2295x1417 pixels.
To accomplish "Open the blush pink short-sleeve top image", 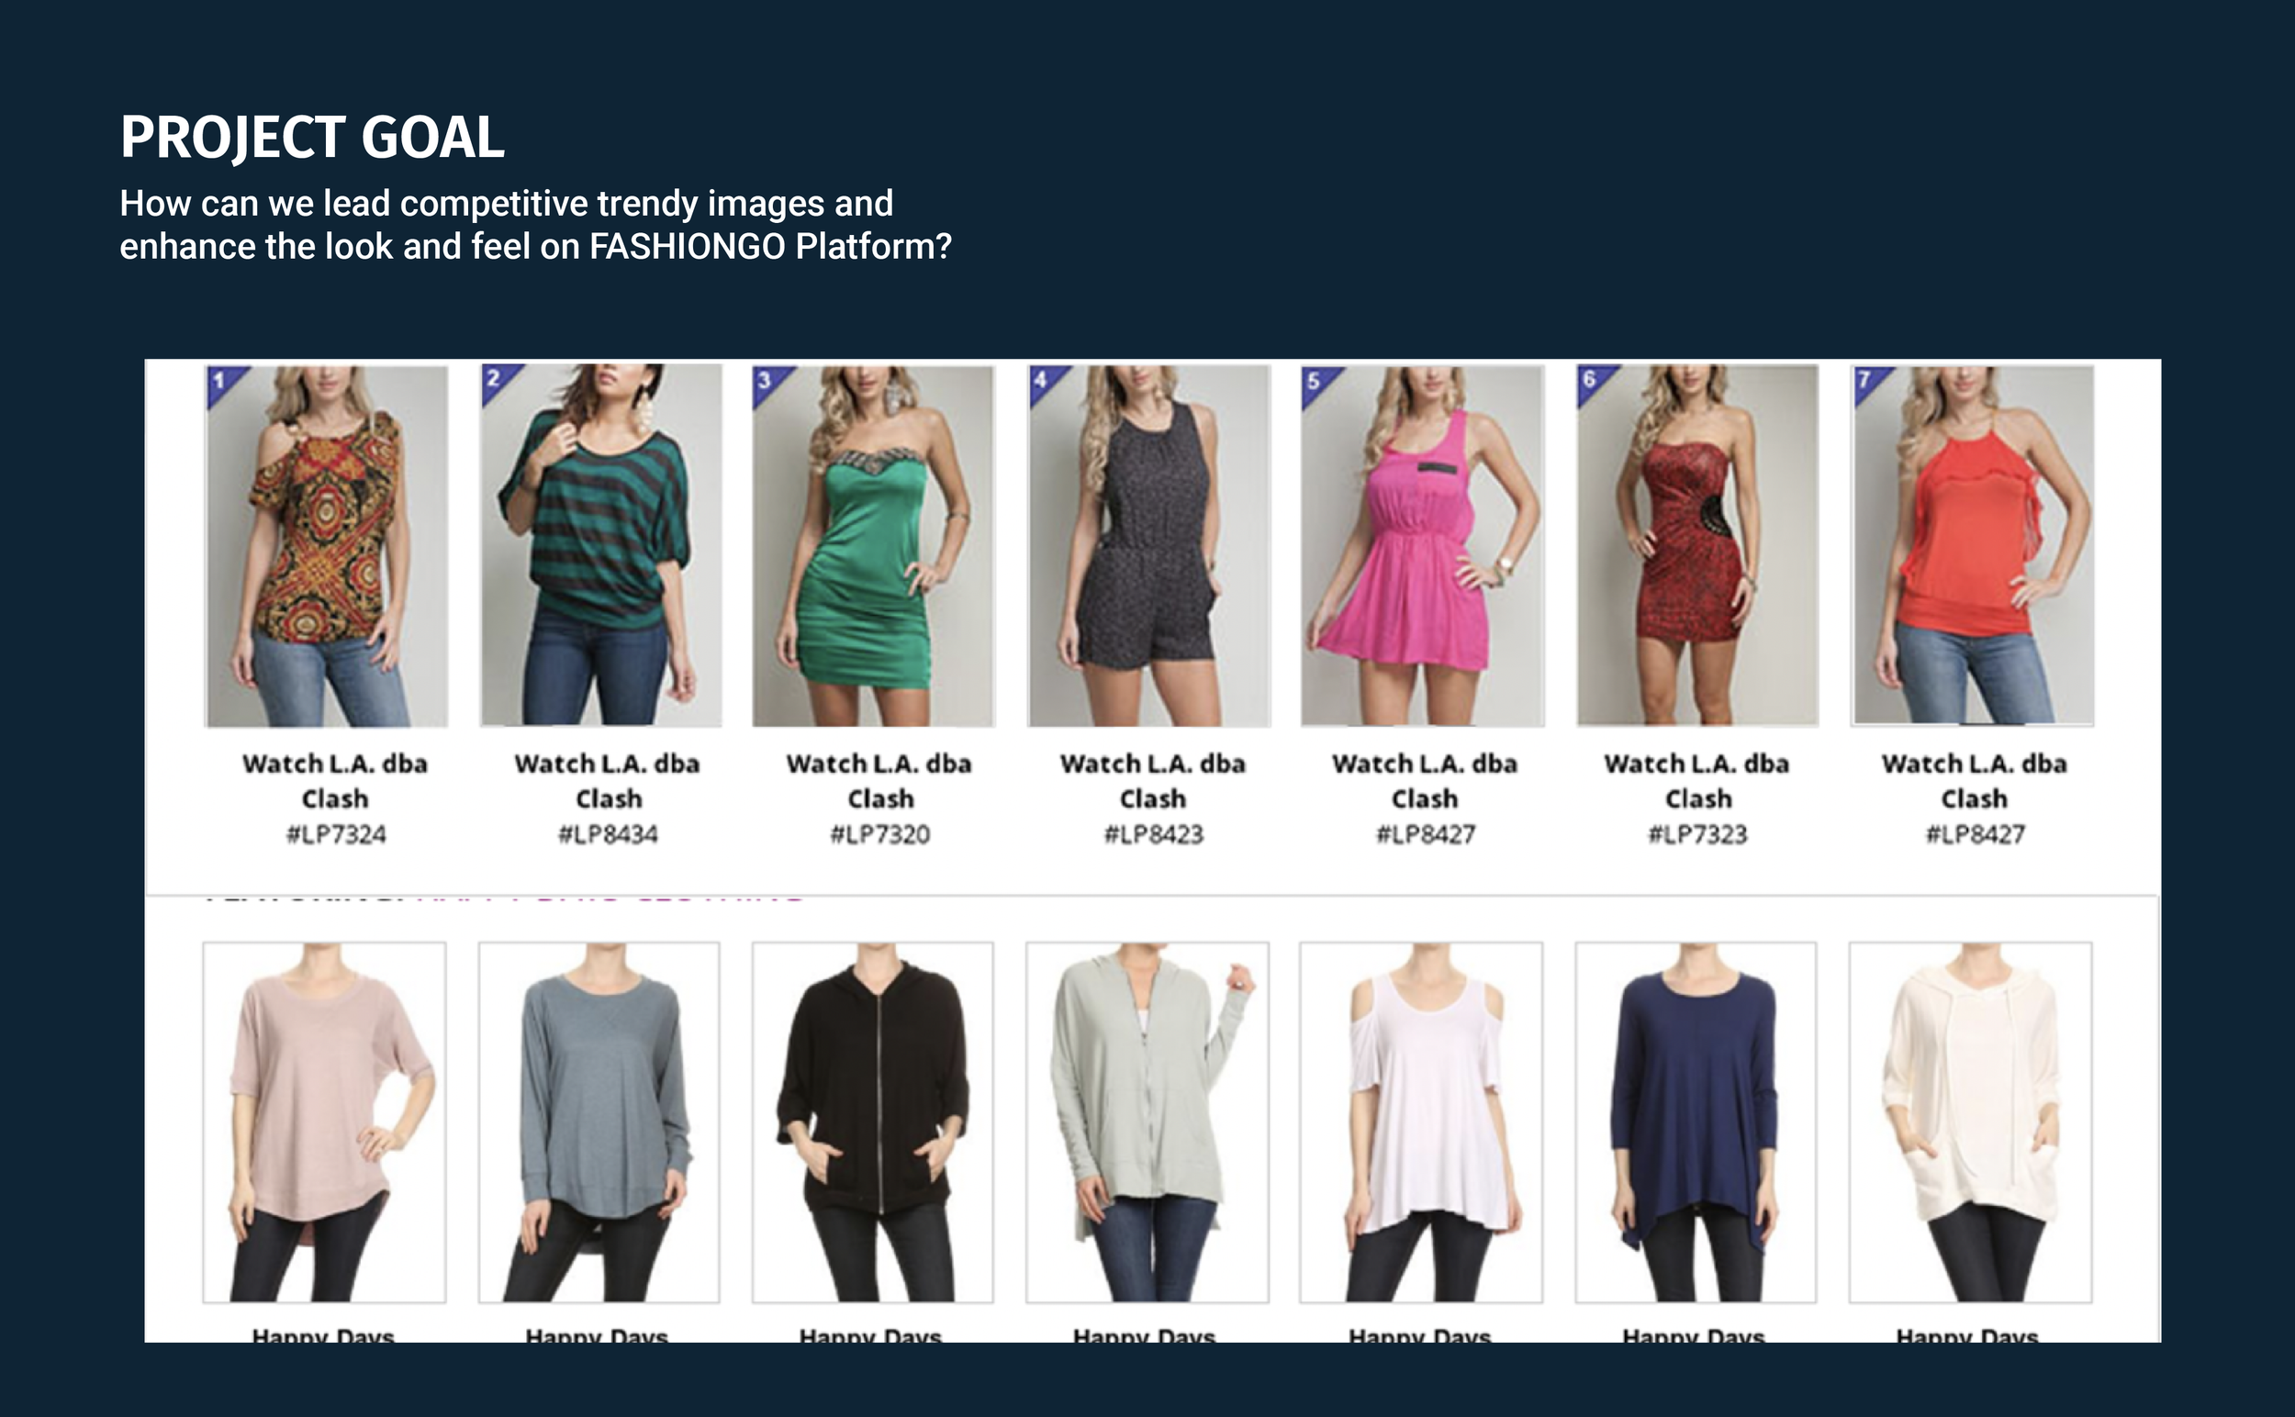I will pos(324,1122).
